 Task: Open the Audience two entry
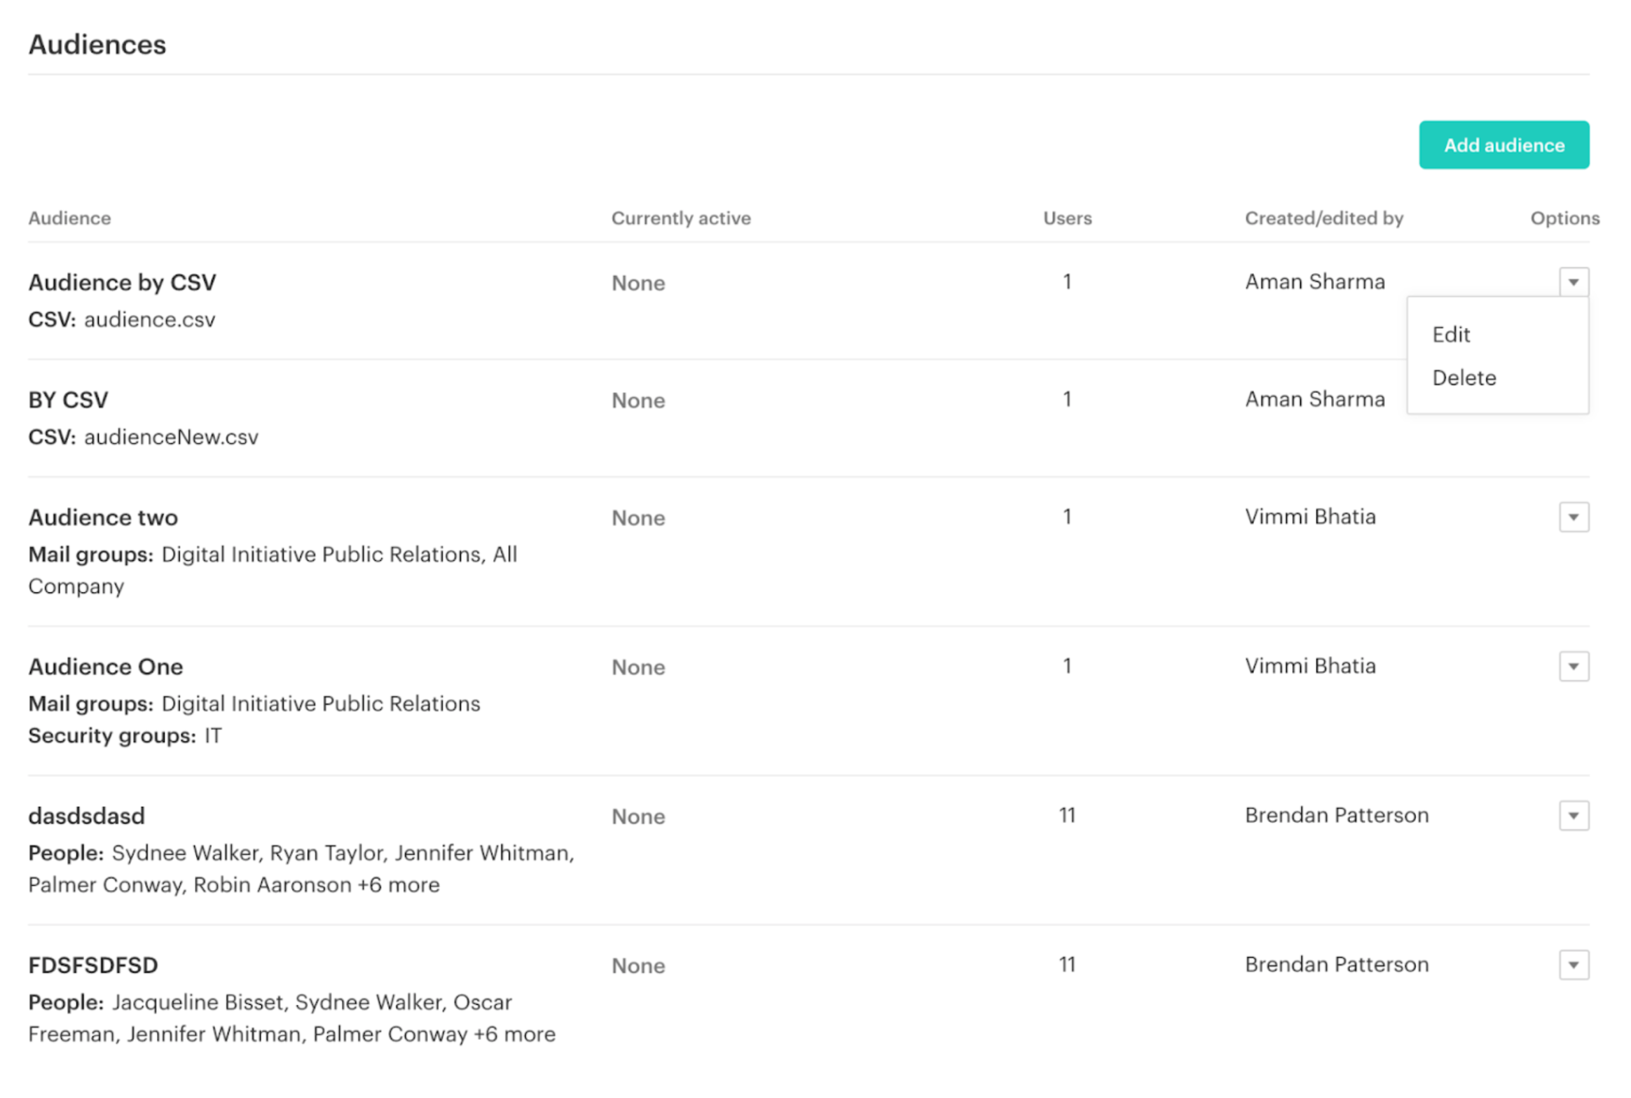click(103, 517)
